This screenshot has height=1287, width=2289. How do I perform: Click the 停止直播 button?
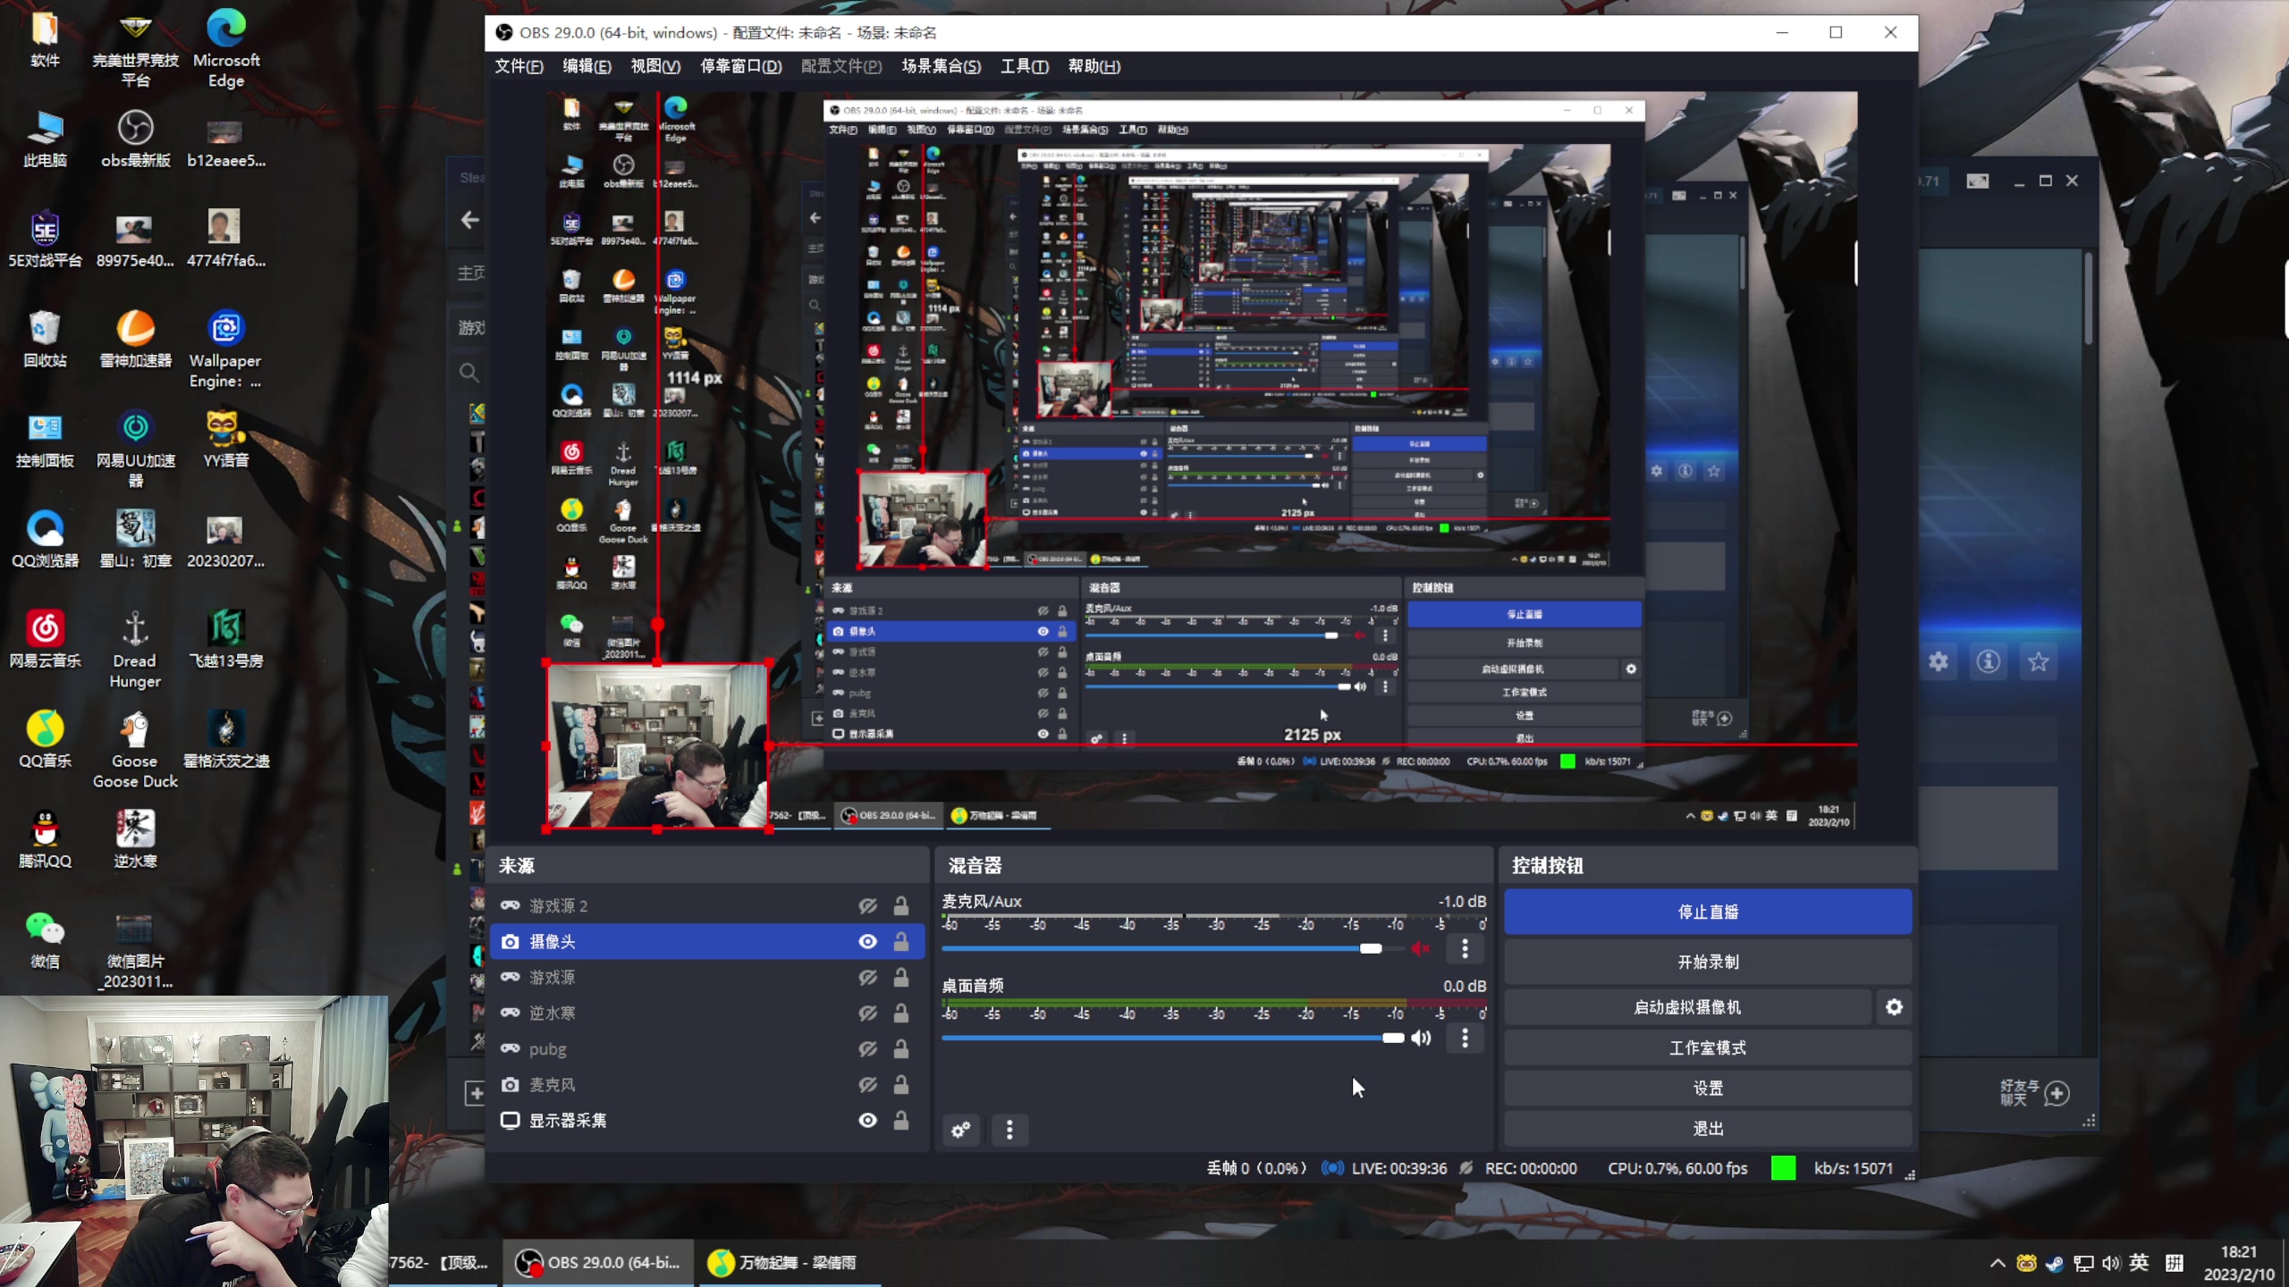click(1707, 912)
